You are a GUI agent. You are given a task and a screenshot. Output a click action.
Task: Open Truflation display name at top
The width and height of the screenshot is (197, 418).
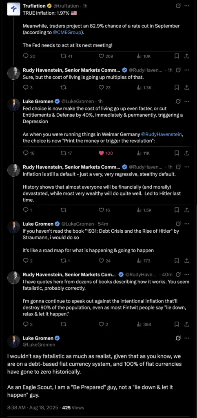34,6
